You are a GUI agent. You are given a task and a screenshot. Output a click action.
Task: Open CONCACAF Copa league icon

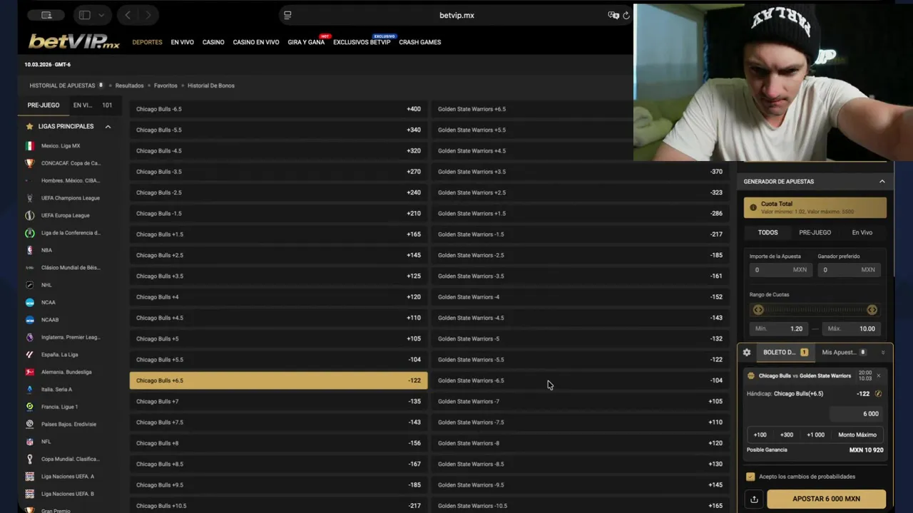pyautogui.click(x=29, y=163)
